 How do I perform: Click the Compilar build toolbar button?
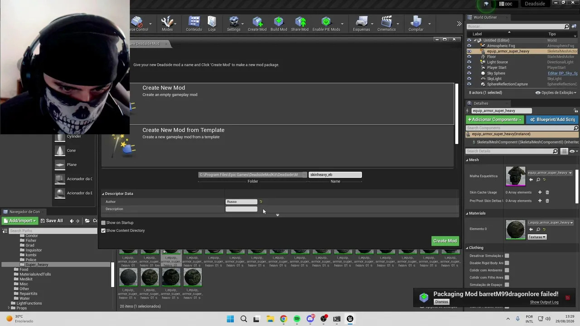(416, 24)
